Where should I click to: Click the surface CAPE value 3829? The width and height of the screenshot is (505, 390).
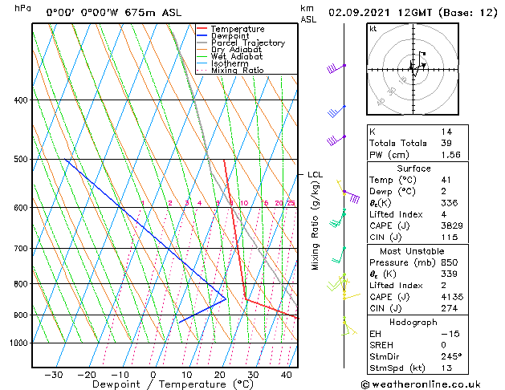tap(452, 225)
